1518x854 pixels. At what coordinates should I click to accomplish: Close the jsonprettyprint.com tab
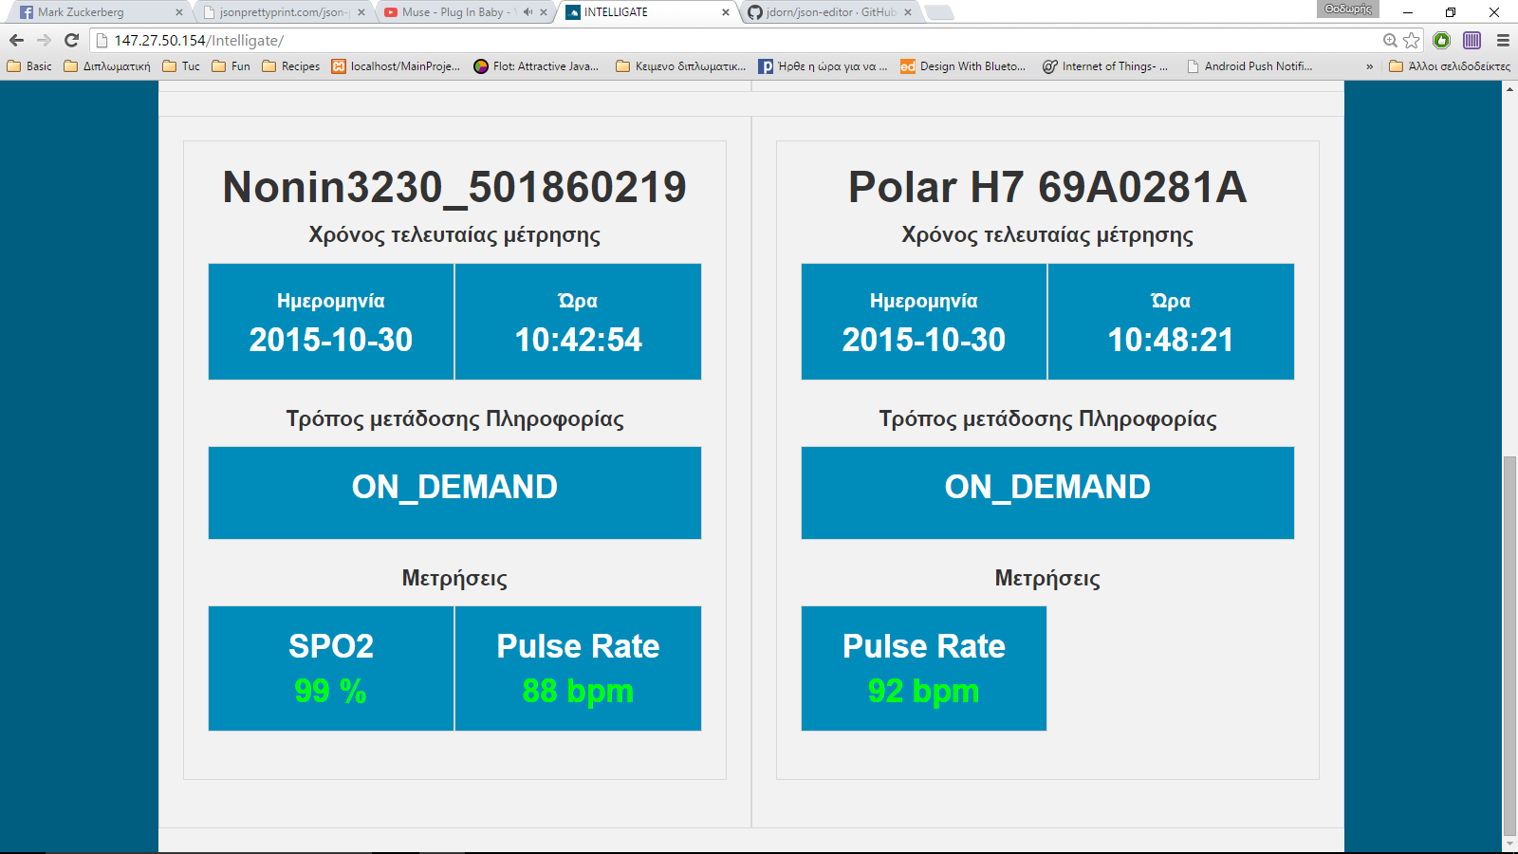[361, 12]
